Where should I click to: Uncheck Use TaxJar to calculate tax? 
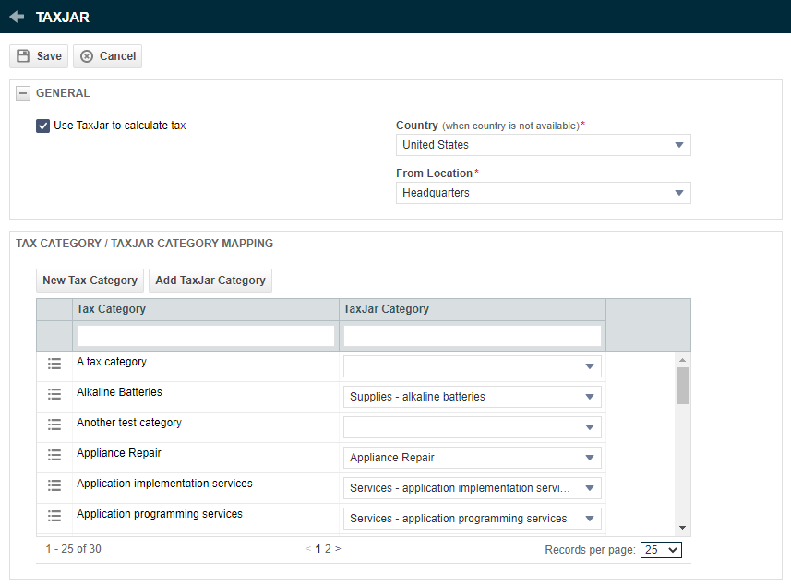(42, 126)
